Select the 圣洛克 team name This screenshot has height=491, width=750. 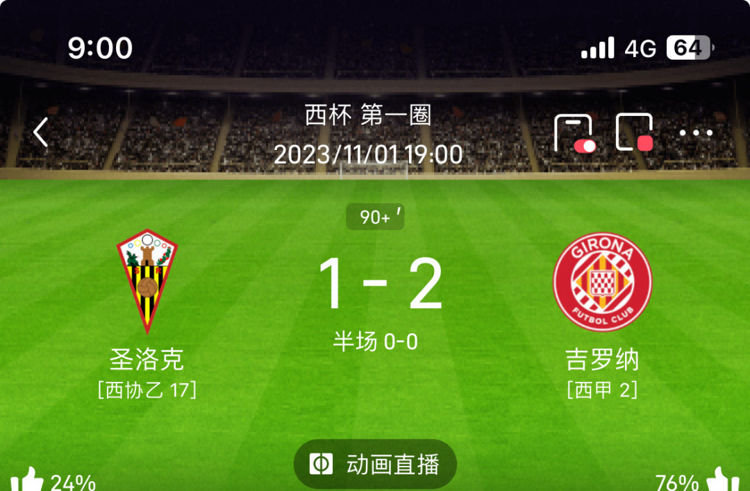tap(147, 360)
